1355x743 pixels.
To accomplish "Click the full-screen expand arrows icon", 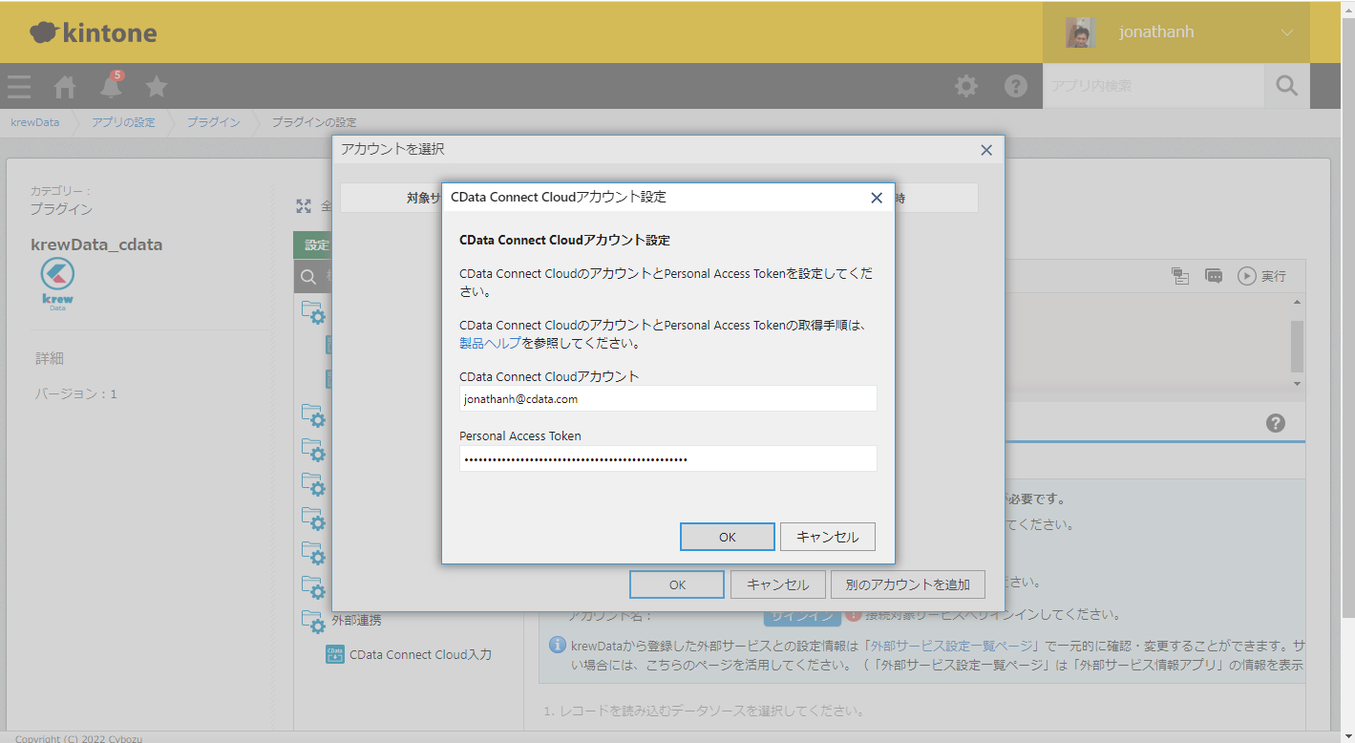I will coord(304,206).
